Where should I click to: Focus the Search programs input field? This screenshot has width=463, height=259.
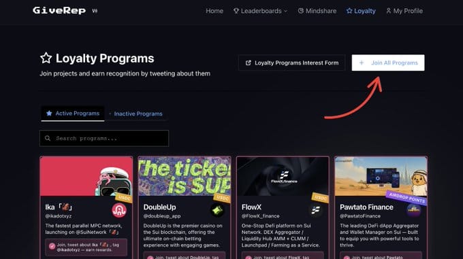104,138
